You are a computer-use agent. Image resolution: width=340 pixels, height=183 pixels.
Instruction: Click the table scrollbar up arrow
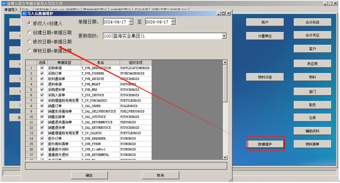225,62
